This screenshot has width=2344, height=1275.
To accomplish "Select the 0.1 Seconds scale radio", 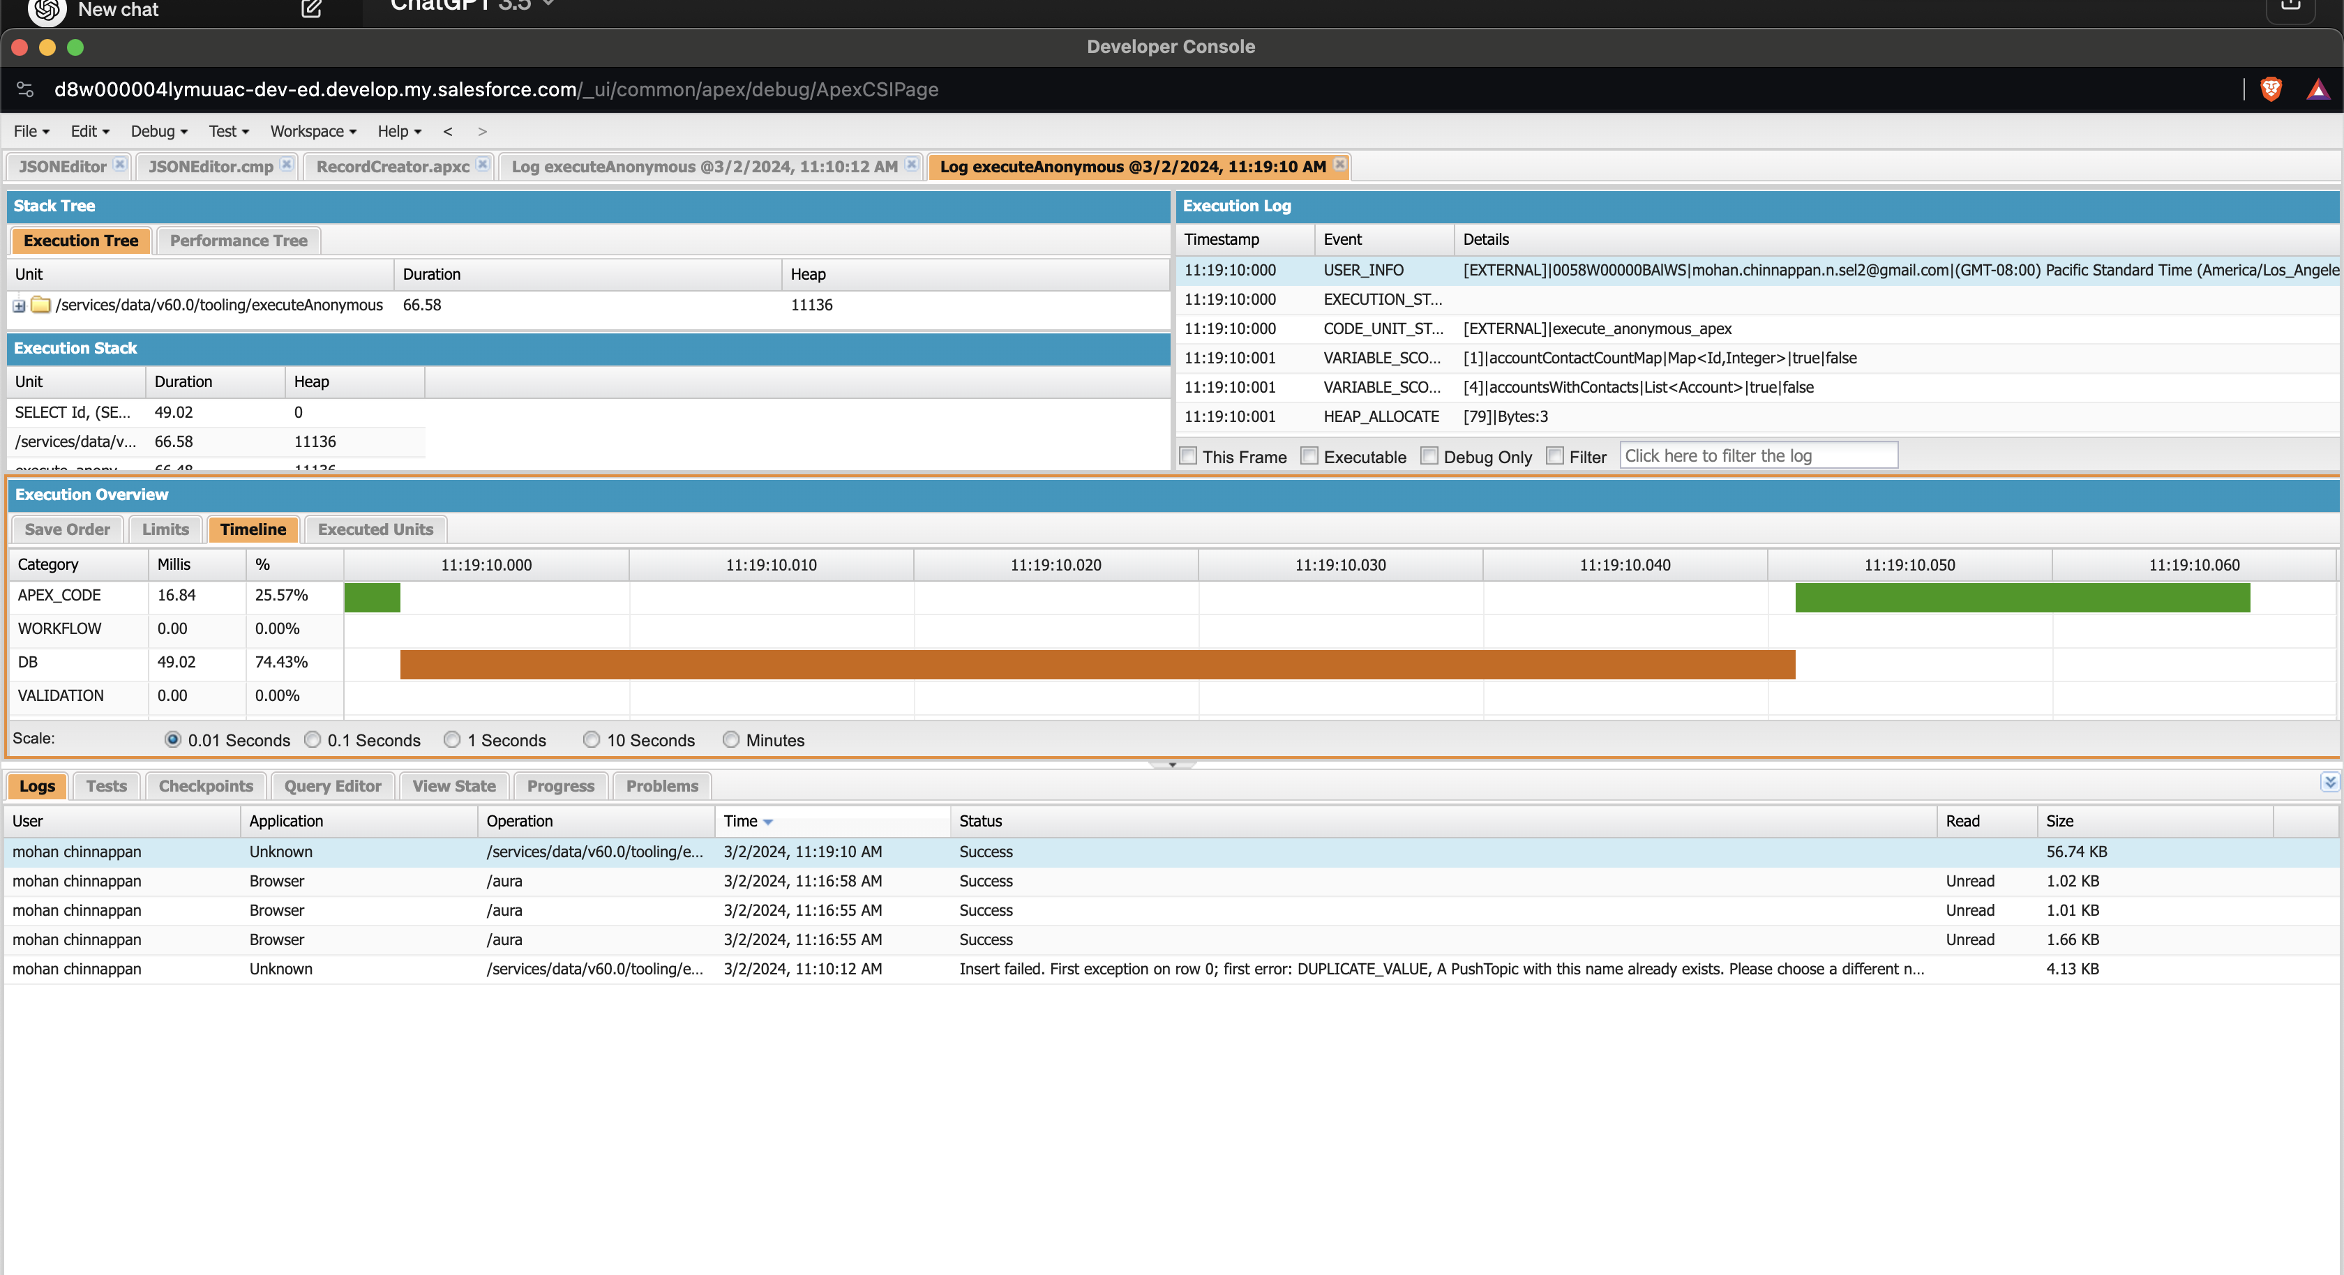I will pyautogui.click(x=313, y=740).
